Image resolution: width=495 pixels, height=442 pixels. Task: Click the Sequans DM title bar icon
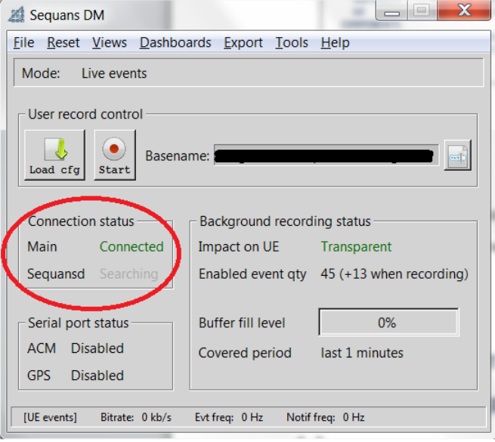[x=17, y=15]
